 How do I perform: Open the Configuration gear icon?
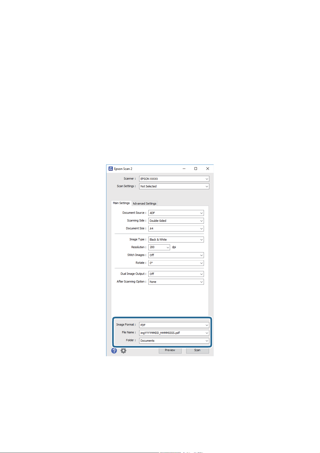click(x=123, y=351)
